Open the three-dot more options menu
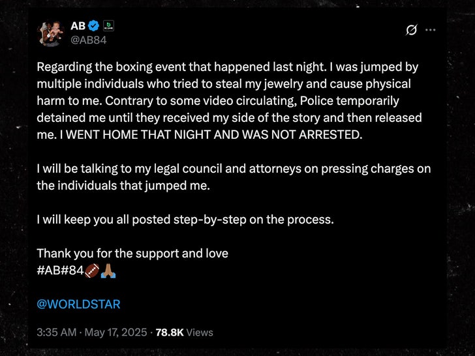The image size is (475, 356). tap(430, 30)
